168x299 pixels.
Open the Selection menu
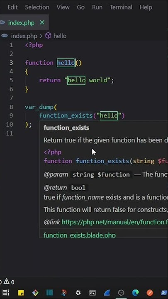pos(37,7)
